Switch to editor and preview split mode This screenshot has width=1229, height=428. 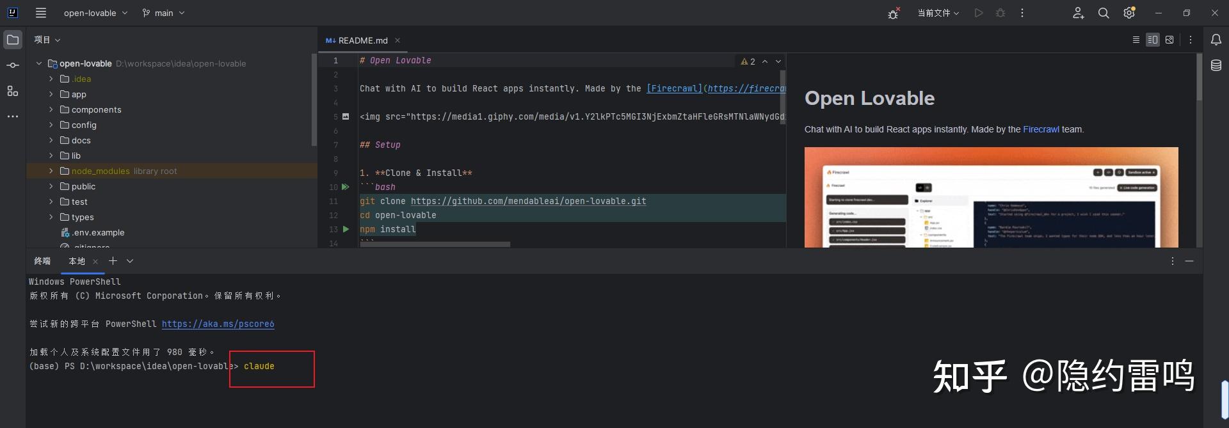tap(1153, 40)
